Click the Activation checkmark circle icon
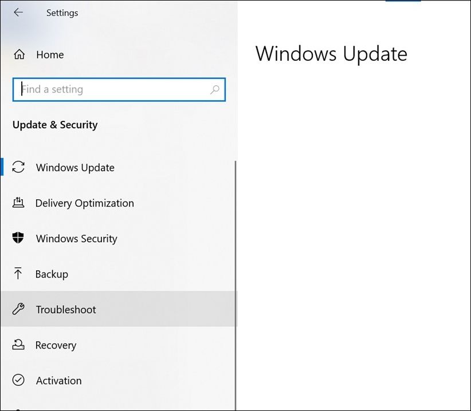 [18, 381]
